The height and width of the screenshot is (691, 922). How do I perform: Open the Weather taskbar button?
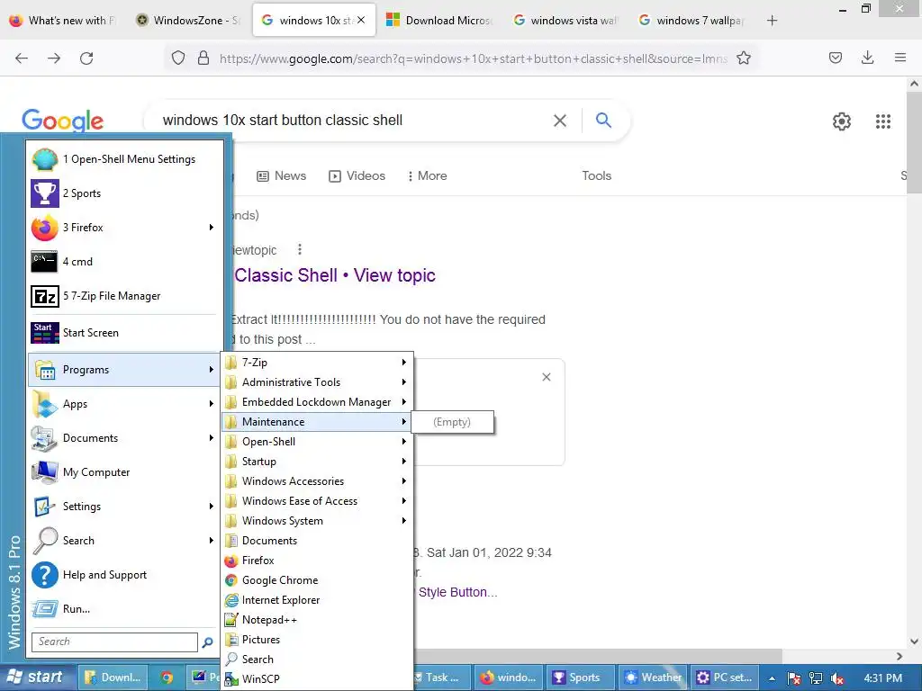click(x=653, y=678)
